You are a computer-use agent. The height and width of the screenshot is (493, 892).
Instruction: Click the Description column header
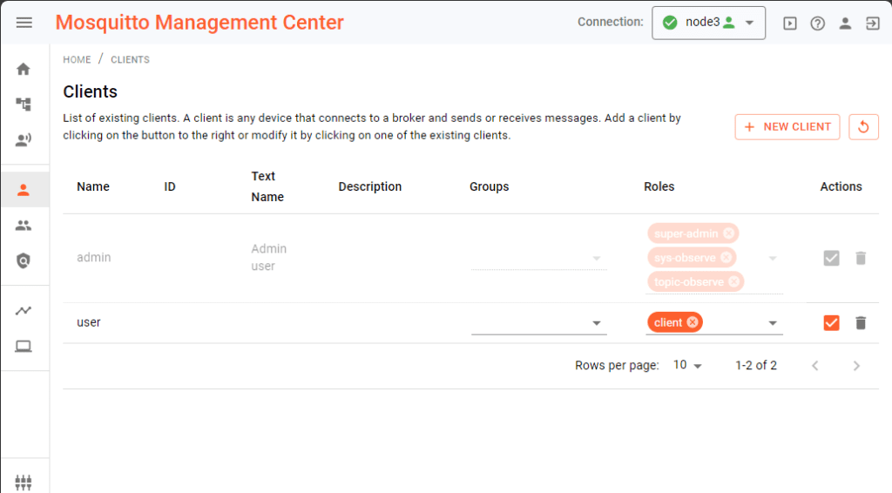point(369,186)
